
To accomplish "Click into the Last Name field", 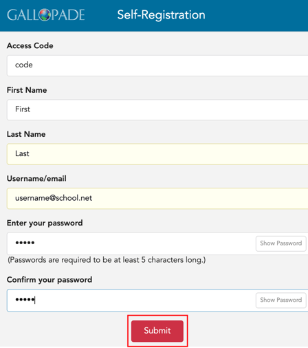I will click(157, 154).
